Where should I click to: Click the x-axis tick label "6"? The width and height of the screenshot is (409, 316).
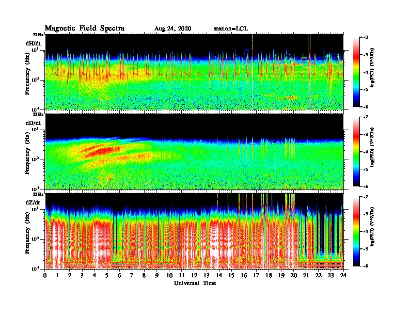119,275
